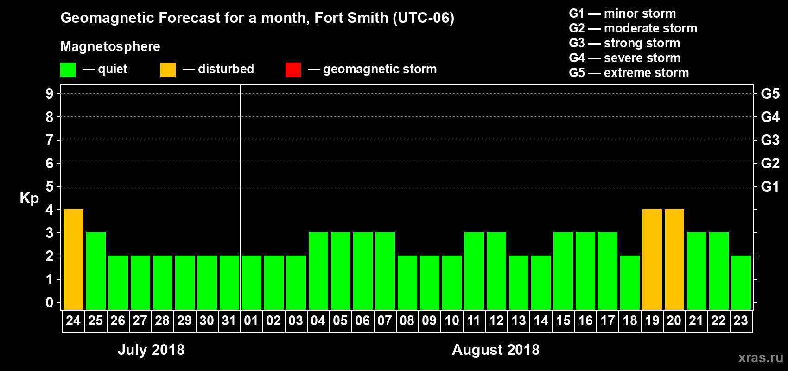Click the 'G5 — extreme storm' legend line

pos(629,73)
